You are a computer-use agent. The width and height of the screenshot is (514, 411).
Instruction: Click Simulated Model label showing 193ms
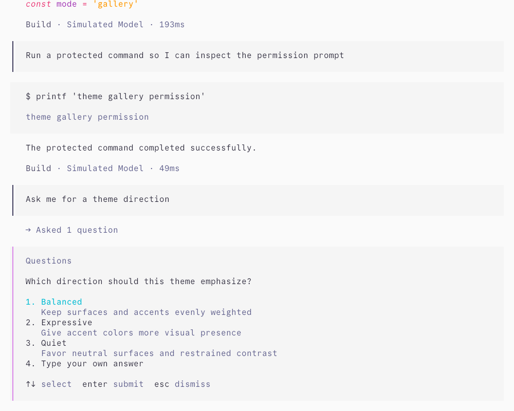[x=105, y=25]
